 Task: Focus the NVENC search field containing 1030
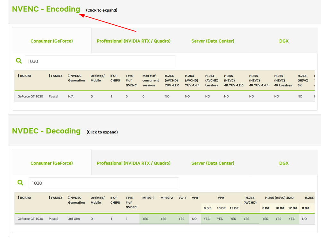[100, 61]
